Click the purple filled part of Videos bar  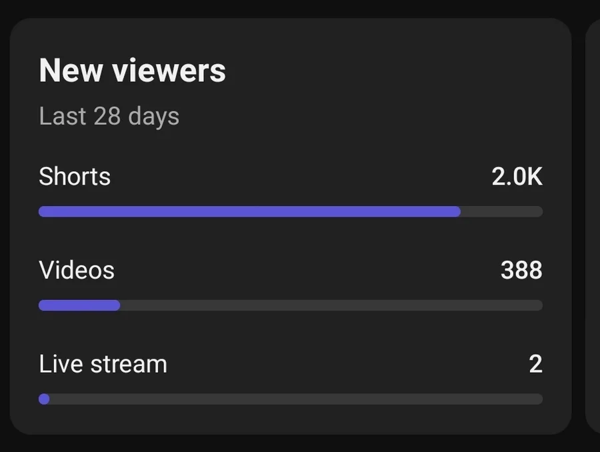coord(79,305)
